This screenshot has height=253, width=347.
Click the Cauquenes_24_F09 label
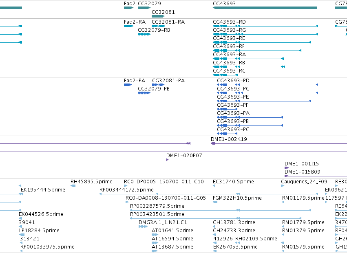[304, 182]
